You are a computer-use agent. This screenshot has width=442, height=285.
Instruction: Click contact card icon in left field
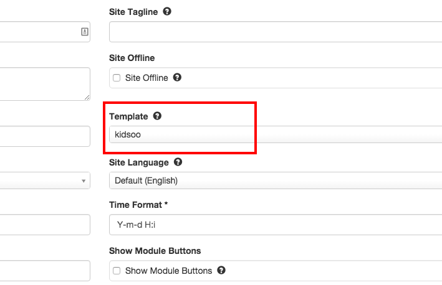tap(85, 31)
